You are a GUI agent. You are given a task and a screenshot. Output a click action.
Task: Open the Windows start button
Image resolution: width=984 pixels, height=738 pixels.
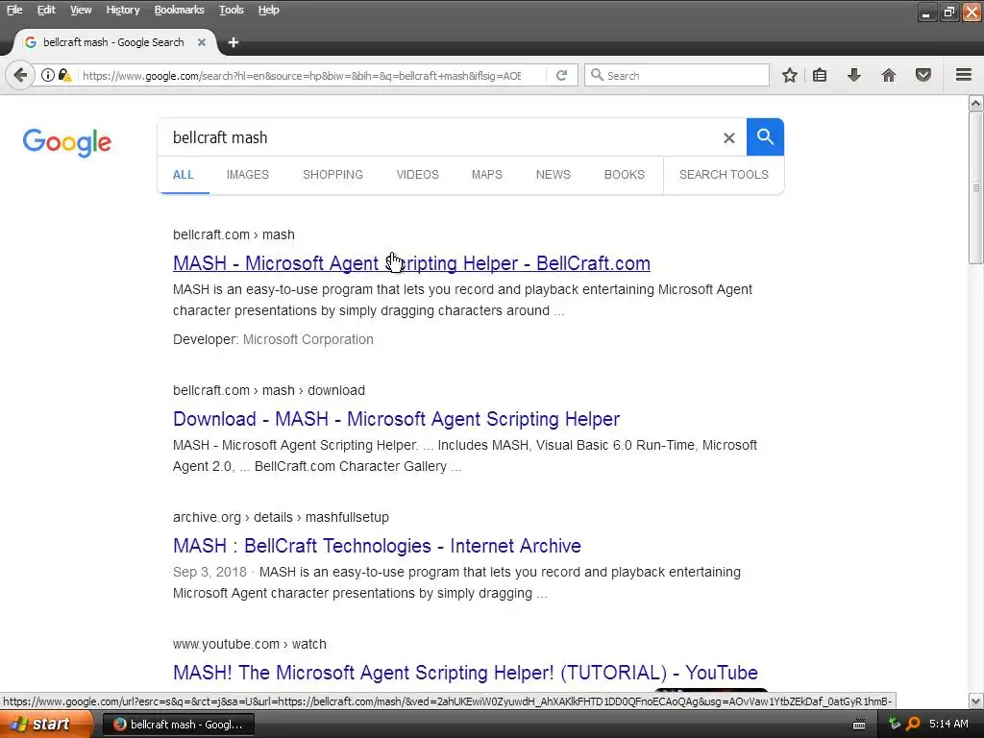46,724
